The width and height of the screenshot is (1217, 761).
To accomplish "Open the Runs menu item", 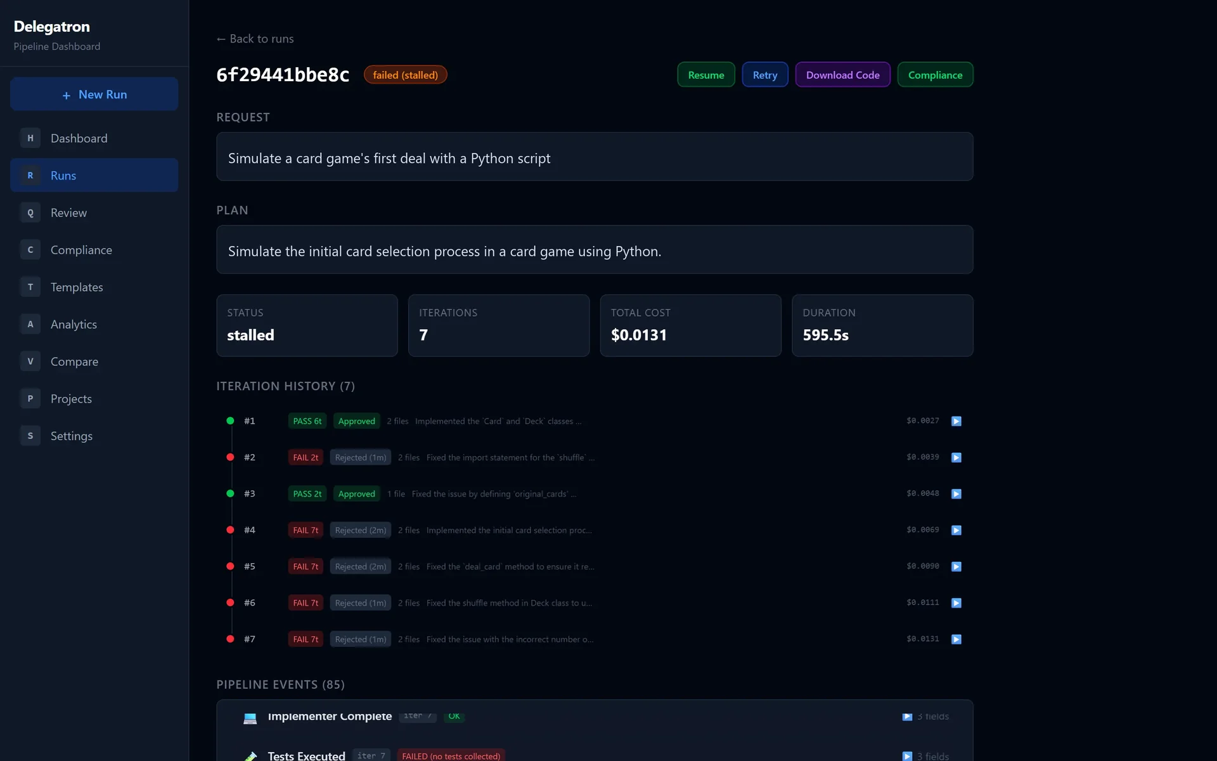I will (x=94, y=175).
